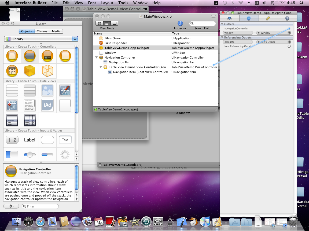Open the Library group popup menu
This screenshot has height=231, width=309.
tap(41, 39)
